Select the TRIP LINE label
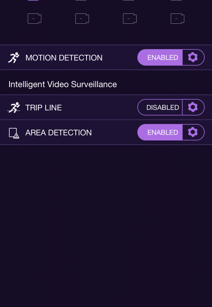This screenshot has width=212, height=307. [x=44, y=108]
